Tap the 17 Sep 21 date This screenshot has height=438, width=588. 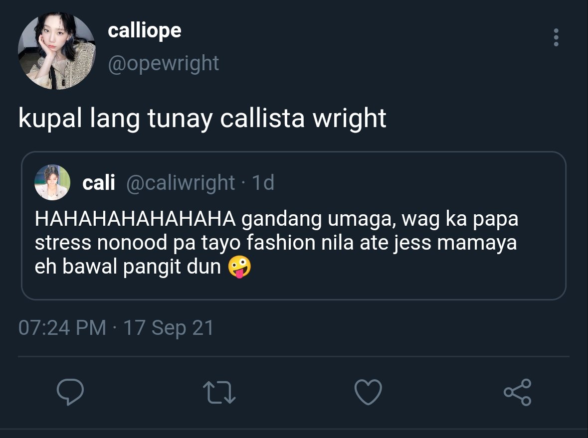169,328
